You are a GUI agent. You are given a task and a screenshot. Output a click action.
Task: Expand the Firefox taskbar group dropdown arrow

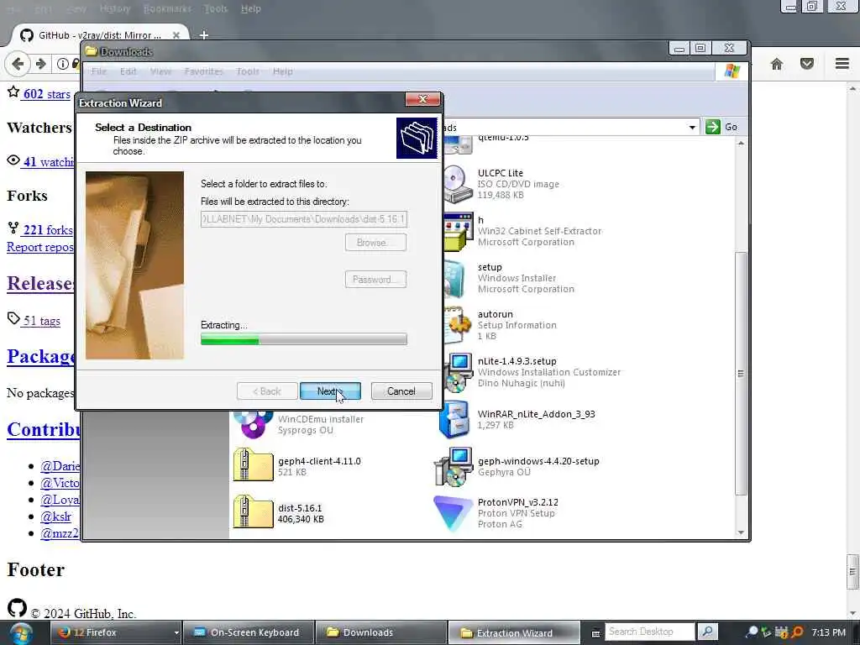[x=176, y=633]
